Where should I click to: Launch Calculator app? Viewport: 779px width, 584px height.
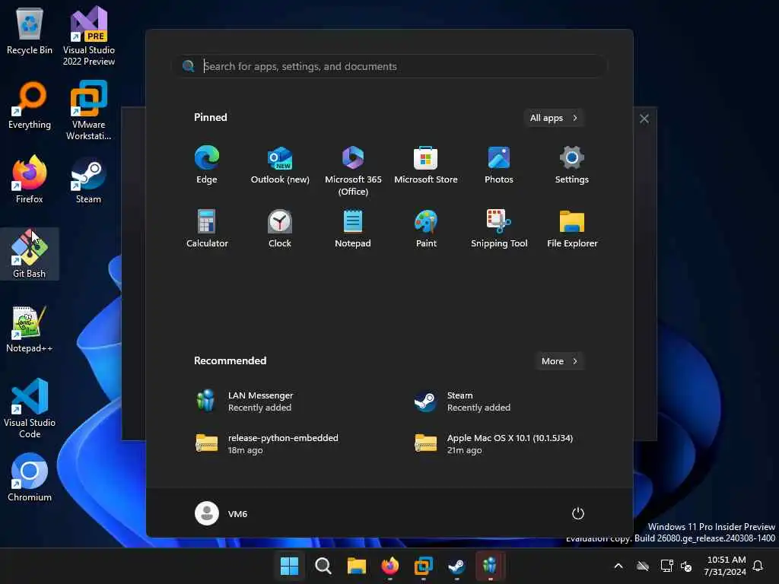pyautogui.click(x=207, y=228)
